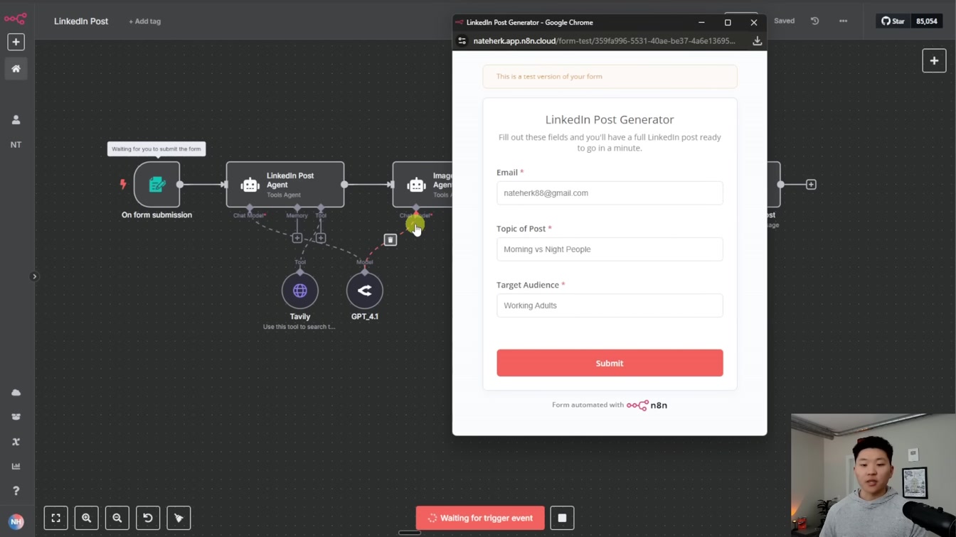Click the Topic of Post input field
This screenshot has height=537, width=956.
point(610,249)
